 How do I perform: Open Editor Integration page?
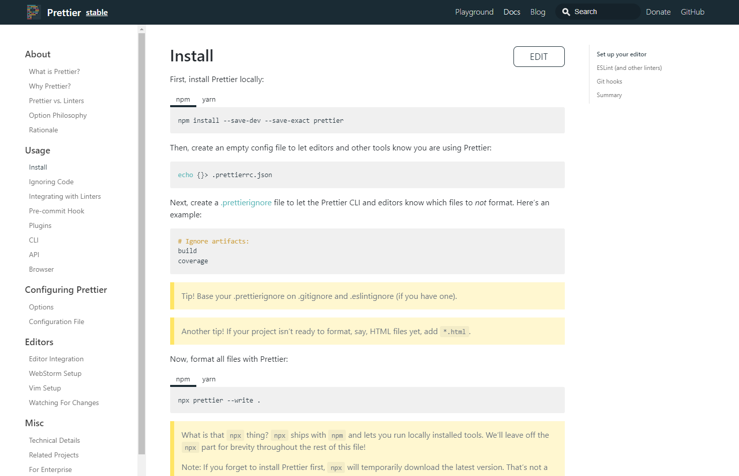56,359
